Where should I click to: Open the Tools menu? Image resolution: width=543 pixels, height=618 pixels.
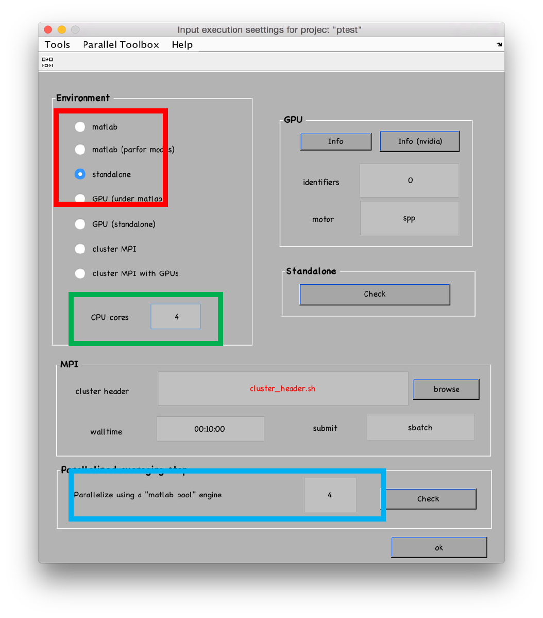pos(57,44)
